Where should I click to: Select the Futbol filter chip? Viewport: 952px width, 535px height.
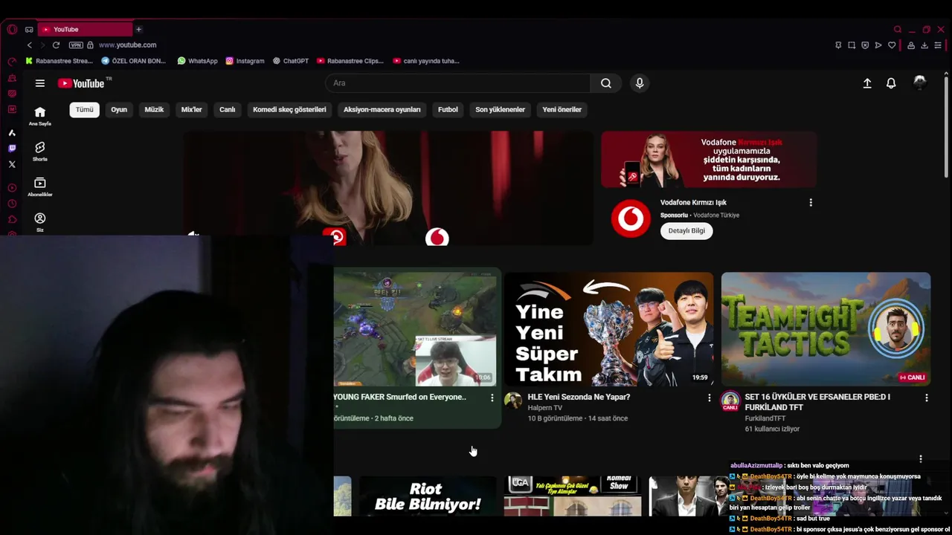point(448,109)
